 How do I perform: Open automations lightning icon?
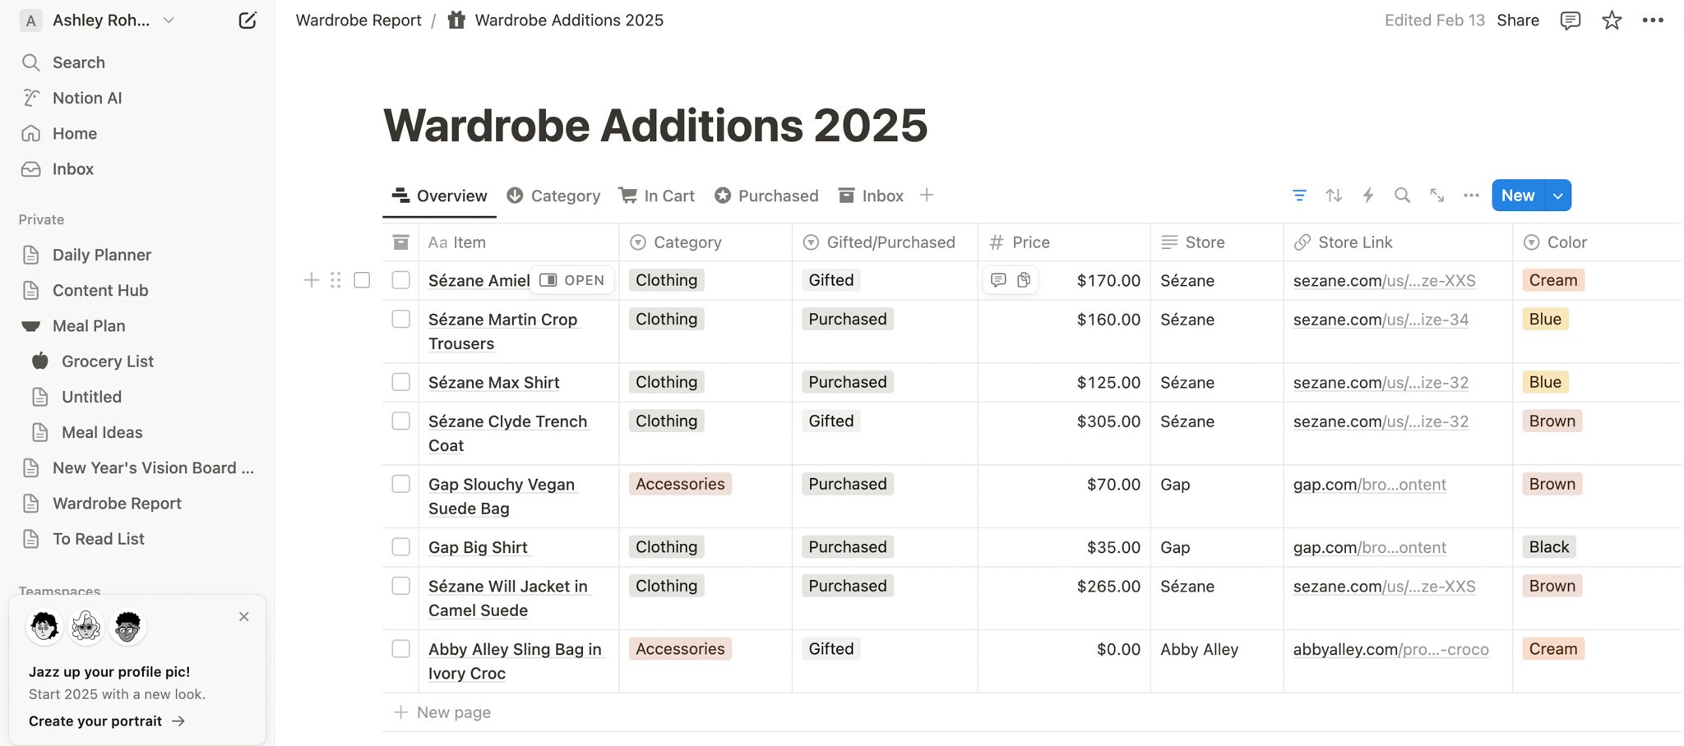(x=1368, y=196)
